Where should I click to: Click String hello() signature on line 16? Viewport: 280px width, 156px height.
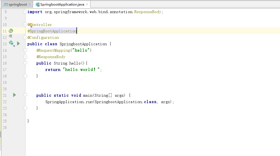[x=69, y=63]
